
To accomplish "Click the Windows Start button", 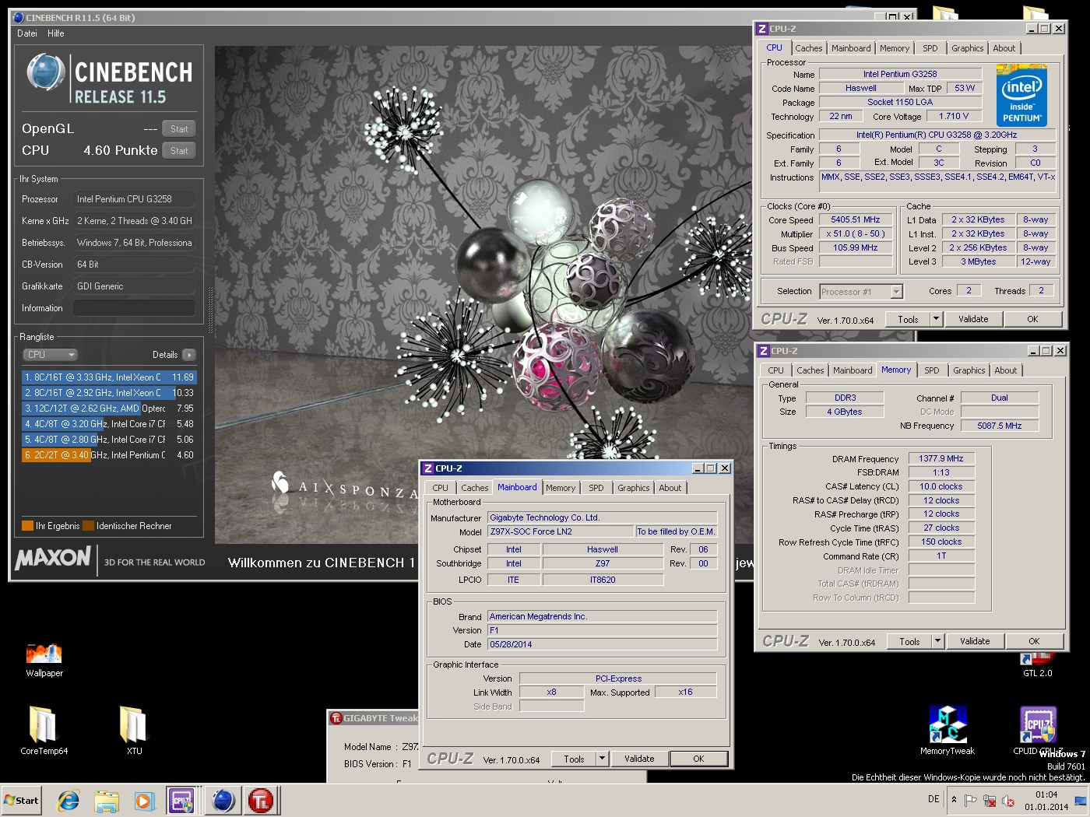I will 22,800.
